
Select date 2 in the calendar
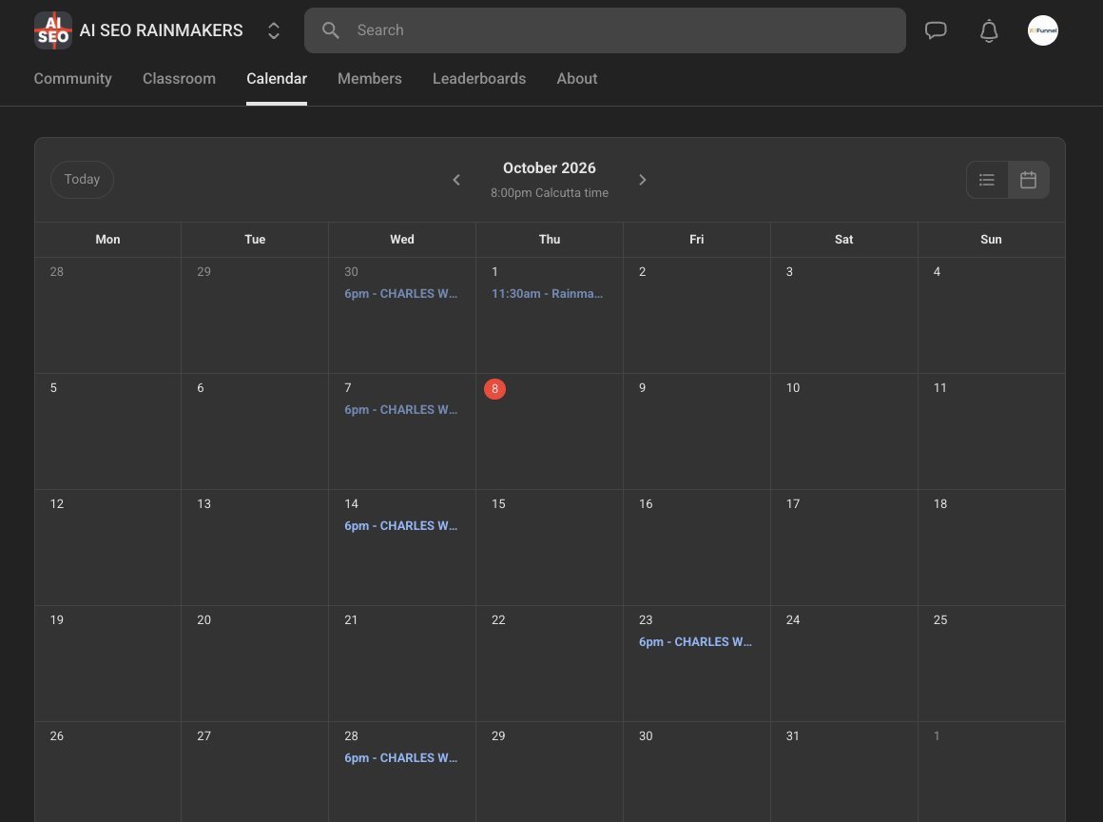coord(642,272)
